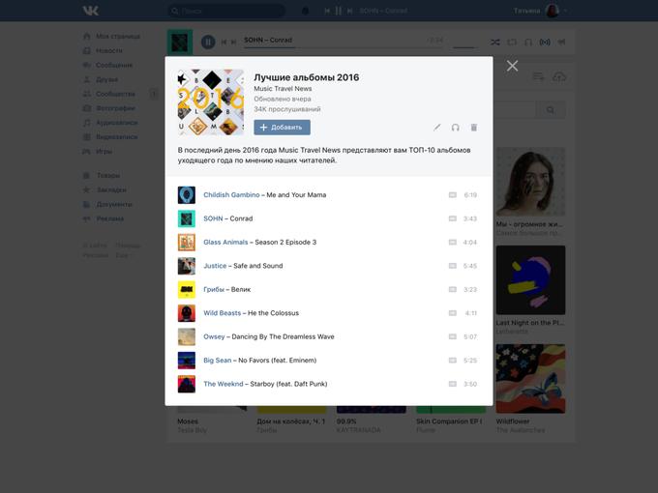
Task: Seek in the SOHN – Conrad progress bar
Action: pyautogui.click(x=344, y=47)
